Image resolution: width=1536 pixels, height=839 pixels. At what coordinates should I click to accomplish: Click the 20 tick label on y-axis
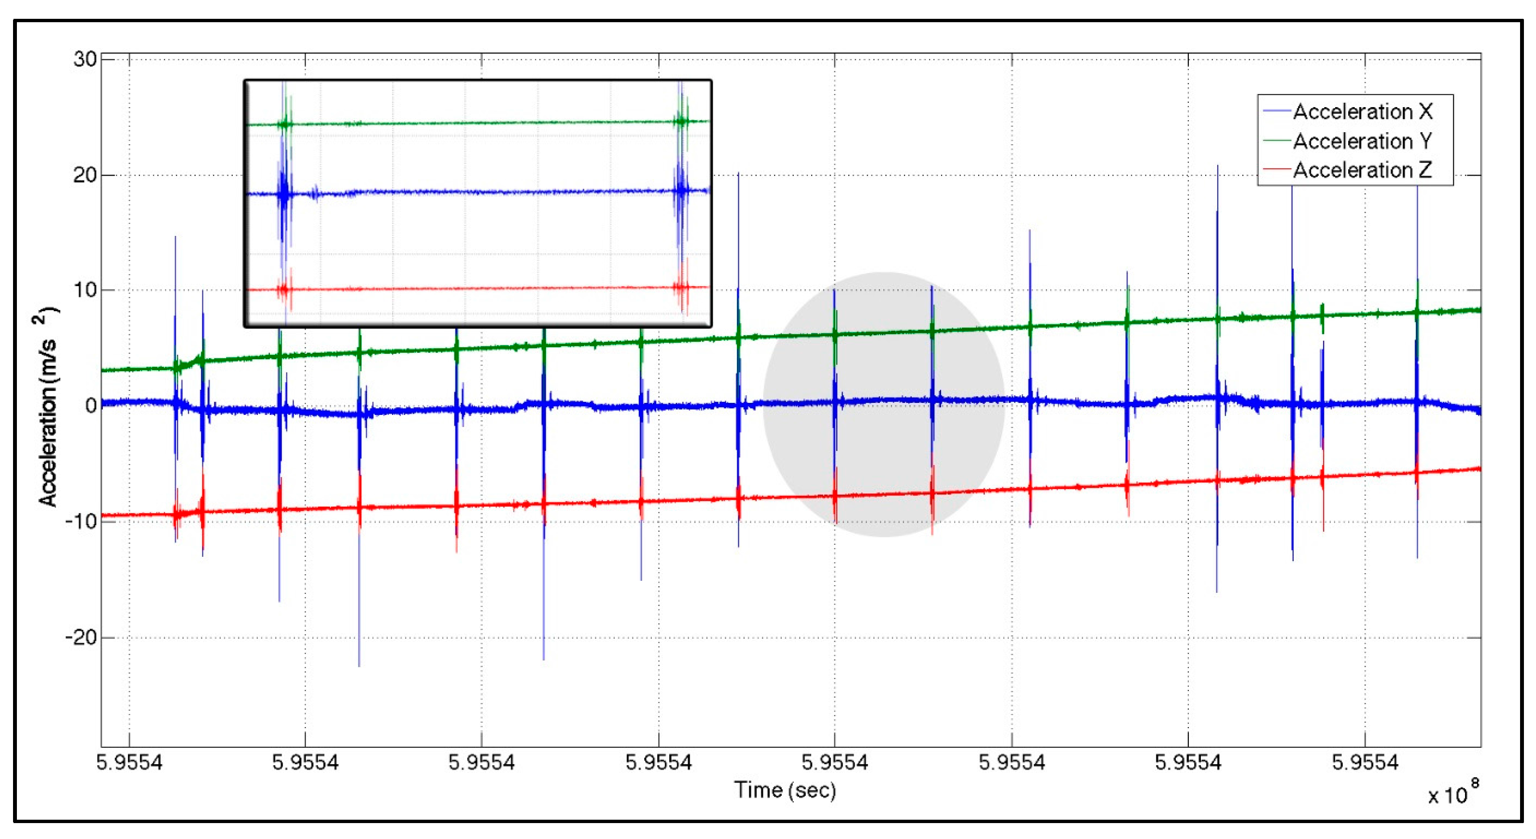coord(85,175)
